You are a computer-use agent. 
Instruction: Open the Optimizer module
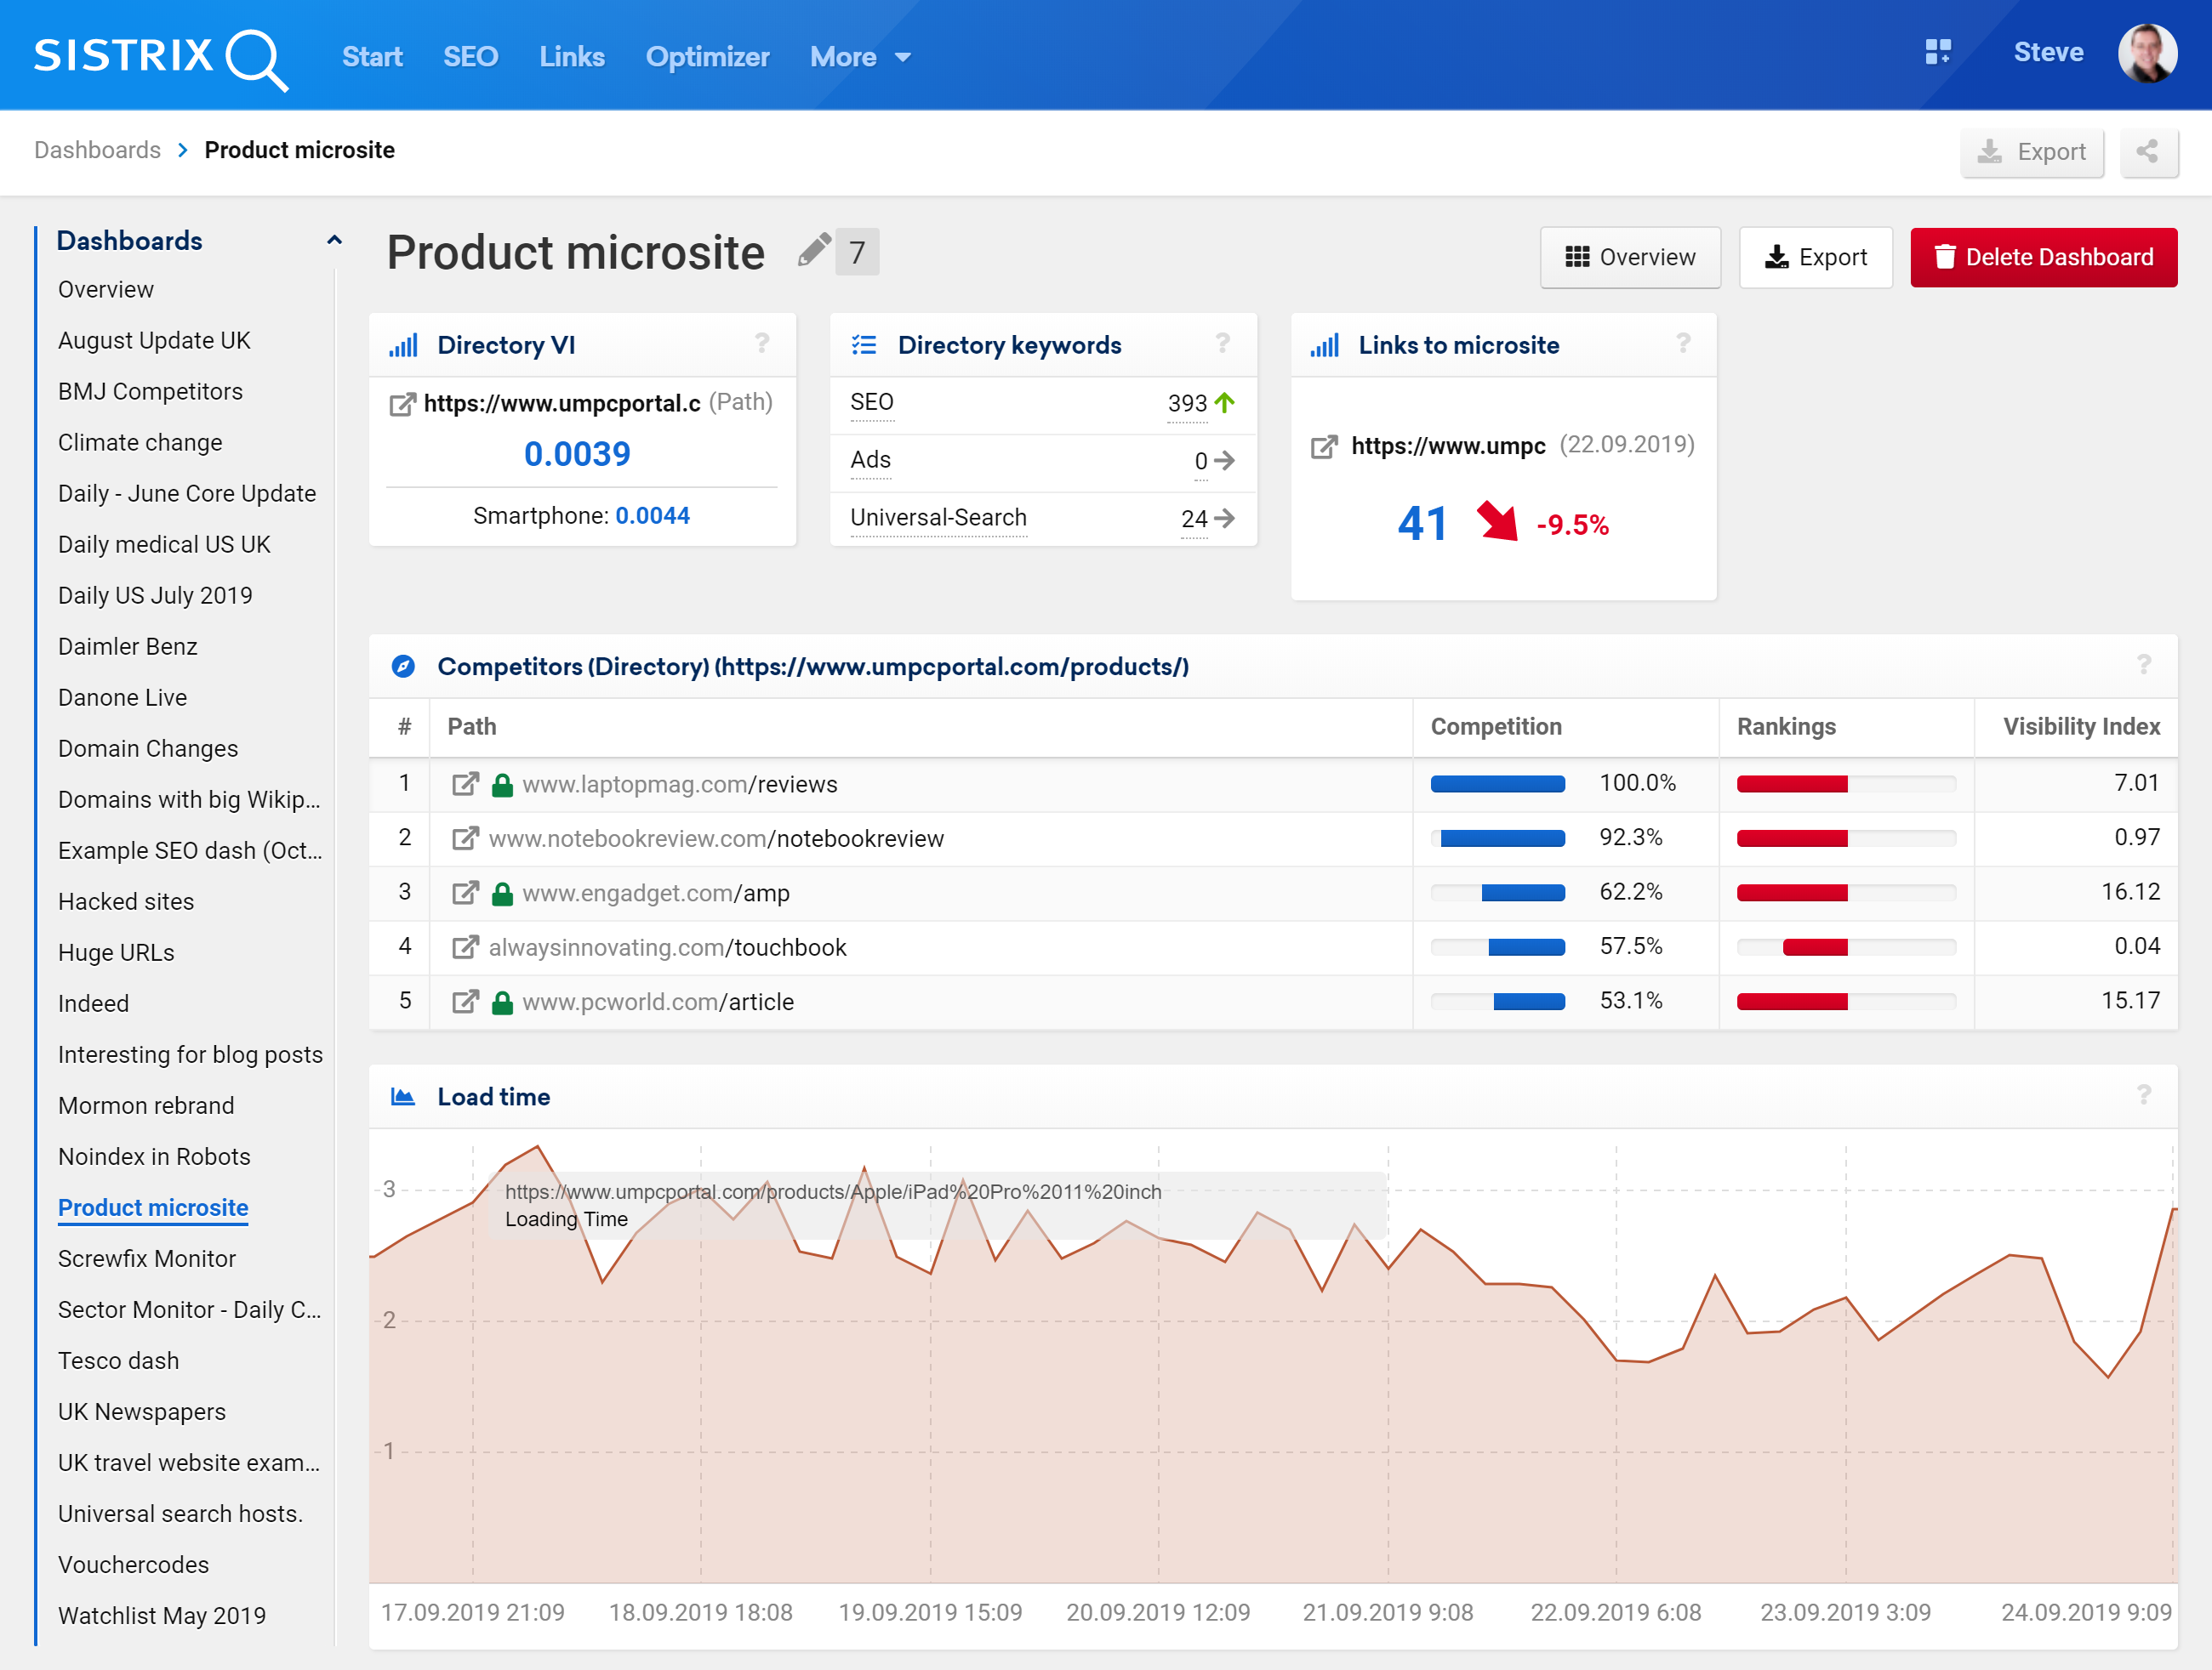tap(708, 57)
